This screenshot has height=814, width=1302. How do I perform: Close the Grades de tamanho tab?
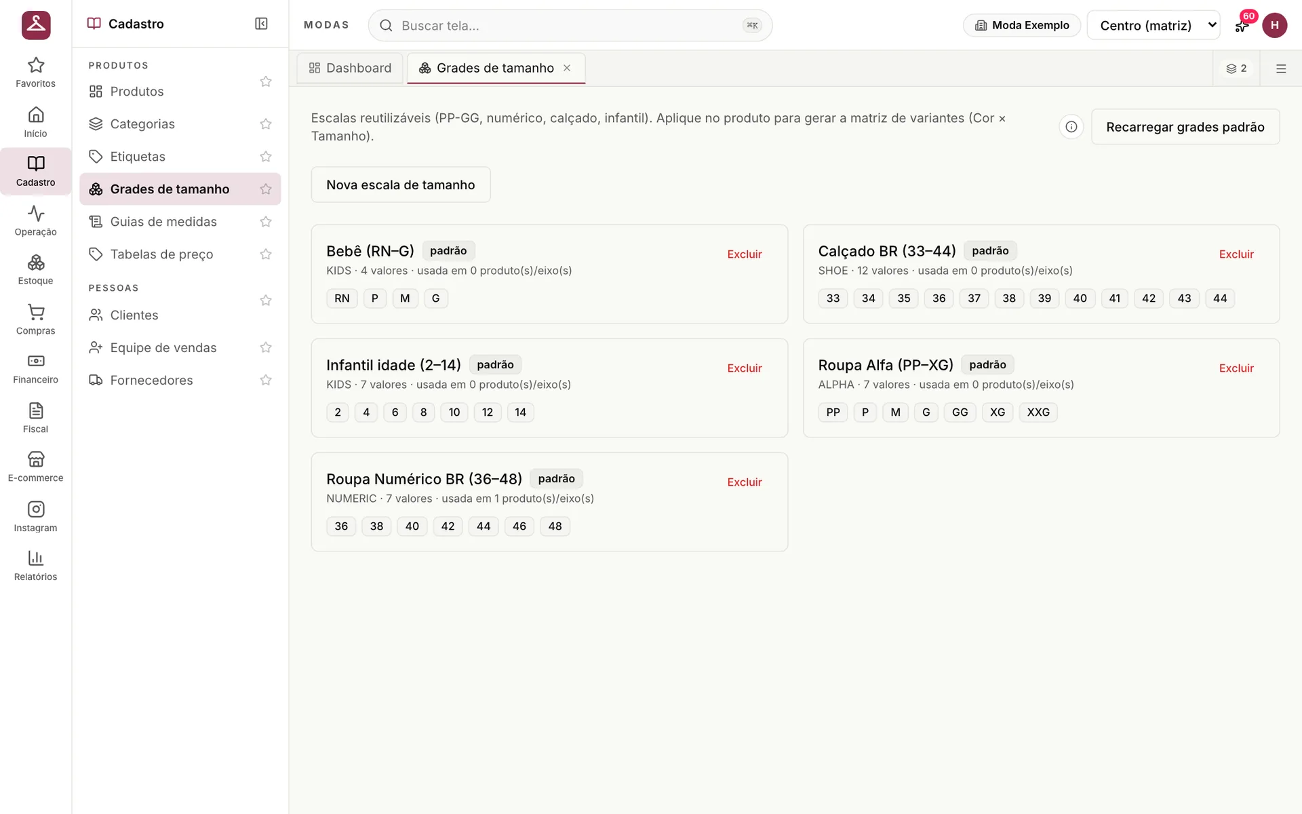pyautogui.click(x=567, y=68)
